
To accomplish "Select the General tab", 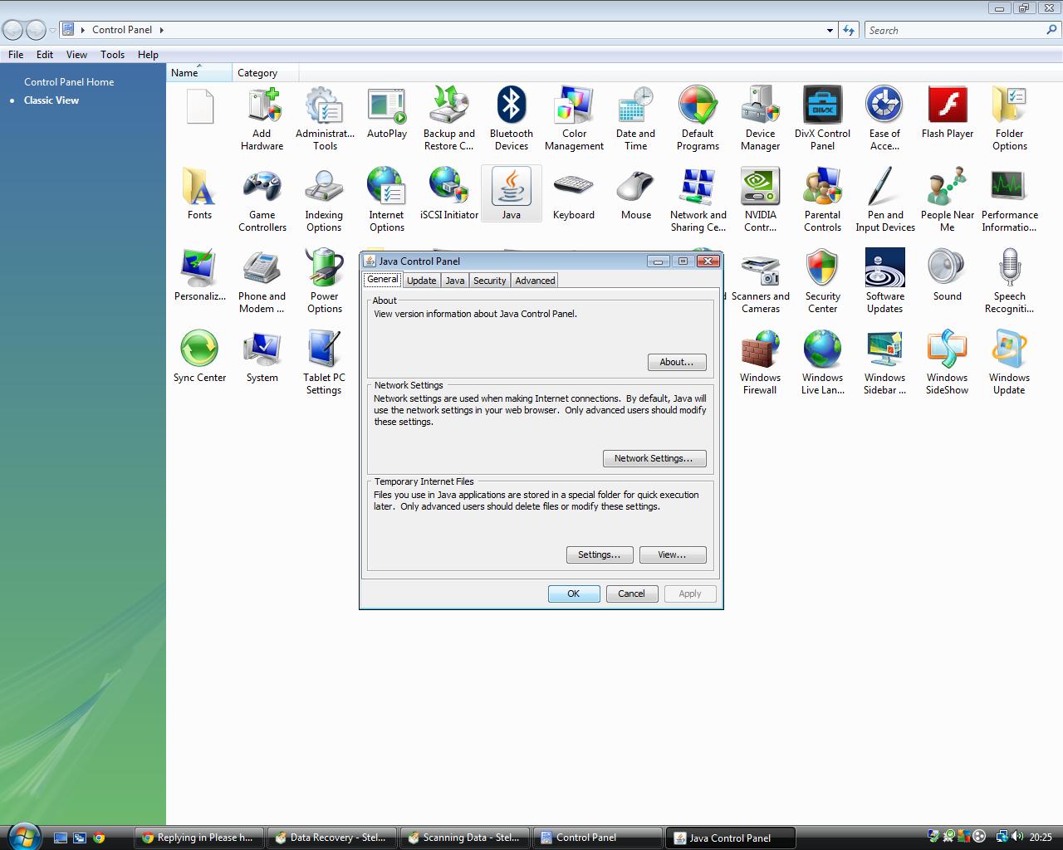I will click(x=383, y=279).
